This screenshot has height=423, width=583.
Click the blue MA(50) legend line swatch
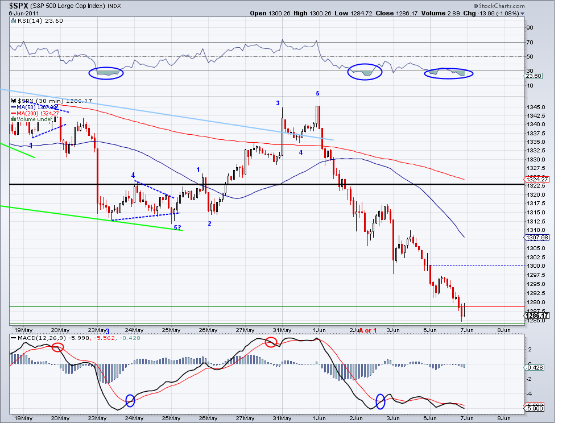pos(14,107)
